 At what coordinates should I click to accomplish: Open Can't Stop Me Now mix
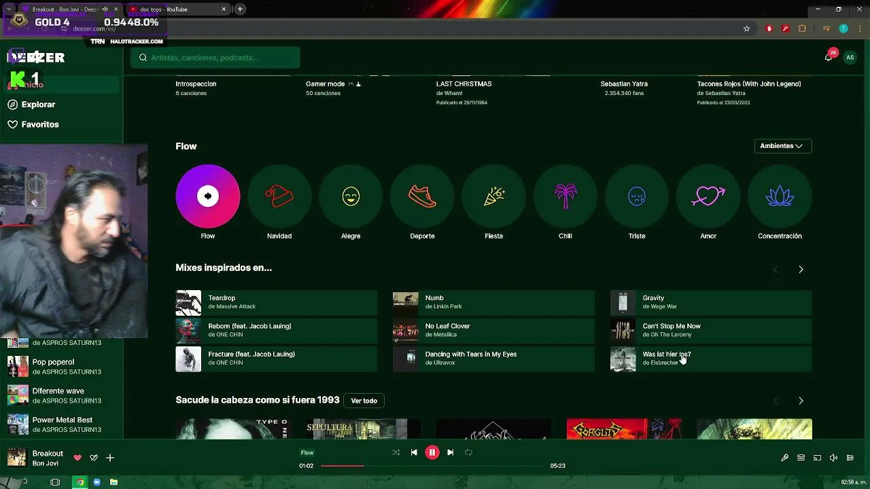(711, 331)
